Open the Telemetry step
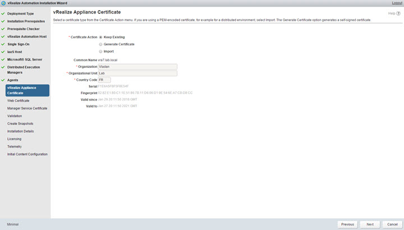Image resolution: width=404 pixels, height=230 pixels. point(15,146)
